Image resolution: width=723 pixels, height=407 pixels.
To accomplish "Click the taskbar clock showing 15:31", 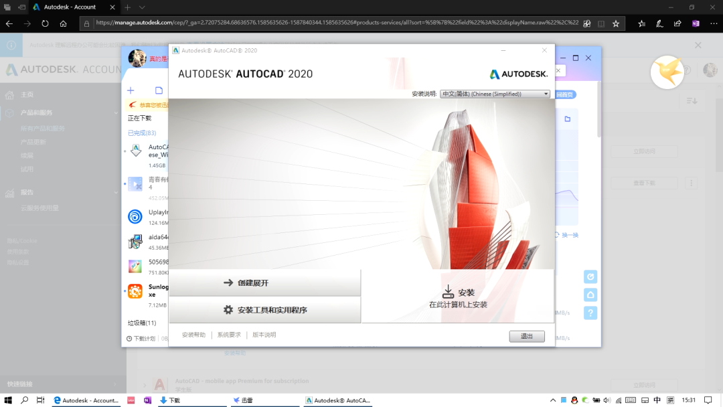I will (688, 400).
